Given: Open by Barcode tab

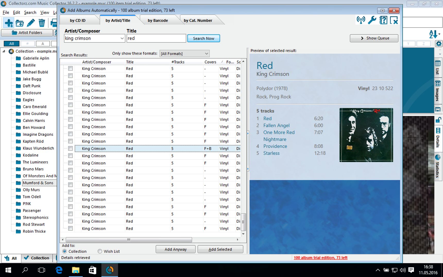Looking at the screenshot, I should (158, 20).
